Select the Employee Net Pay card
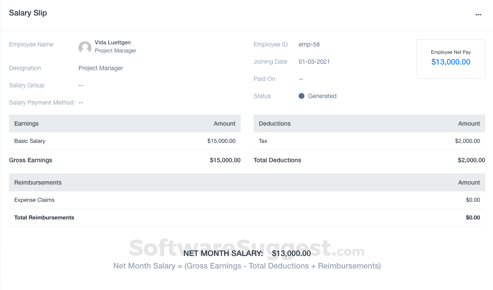 451,59
